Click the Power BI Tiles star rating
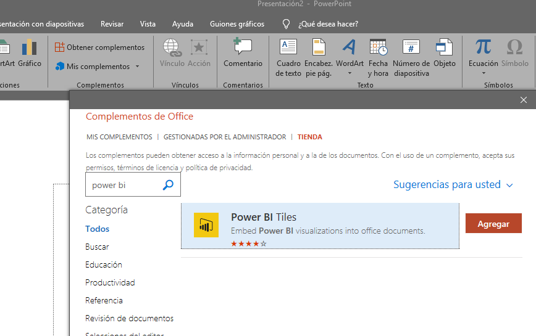Image resolution: width=536 pixels, height=336 pixels. click(x=248, y=244)
